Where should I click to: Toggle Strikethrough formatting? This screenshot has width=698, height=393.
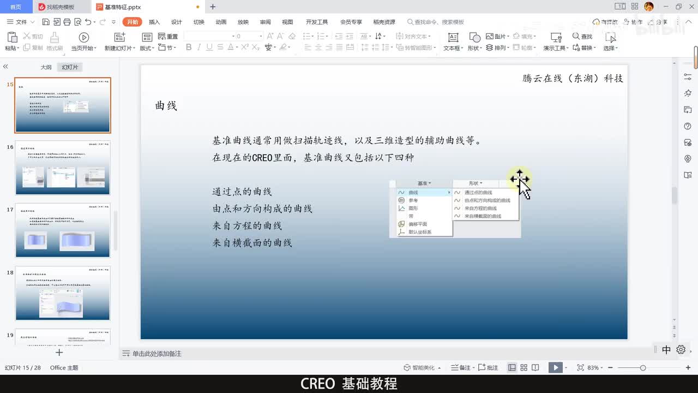(220, 47)
